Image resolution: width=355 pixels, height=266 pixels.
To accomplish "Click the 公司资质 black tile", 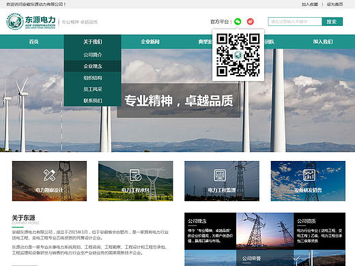I will pyautogui.click(x=319, y=231).
